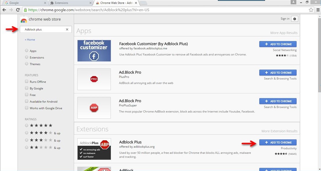Viewport: 321px width, 171px height.
Task: Select the Apps radio button
Action: tap(27, 51)
